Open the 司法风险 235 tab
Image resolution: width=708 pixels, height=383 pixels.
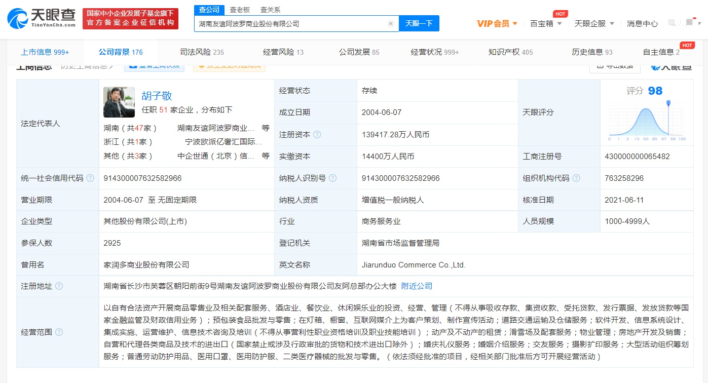(202, 52)
